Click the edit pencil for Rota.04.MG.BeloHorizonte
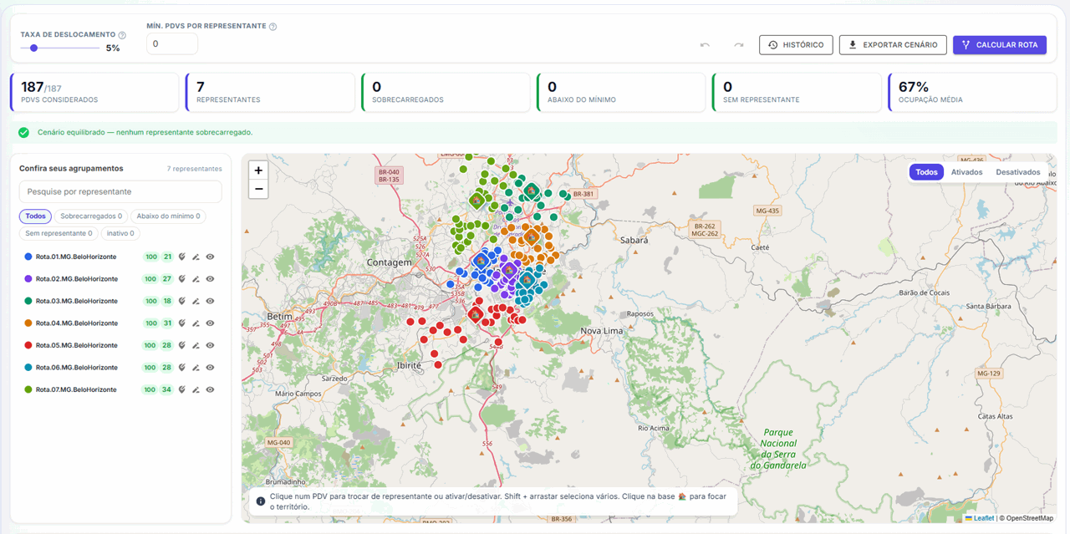 [x=196, y=323]
